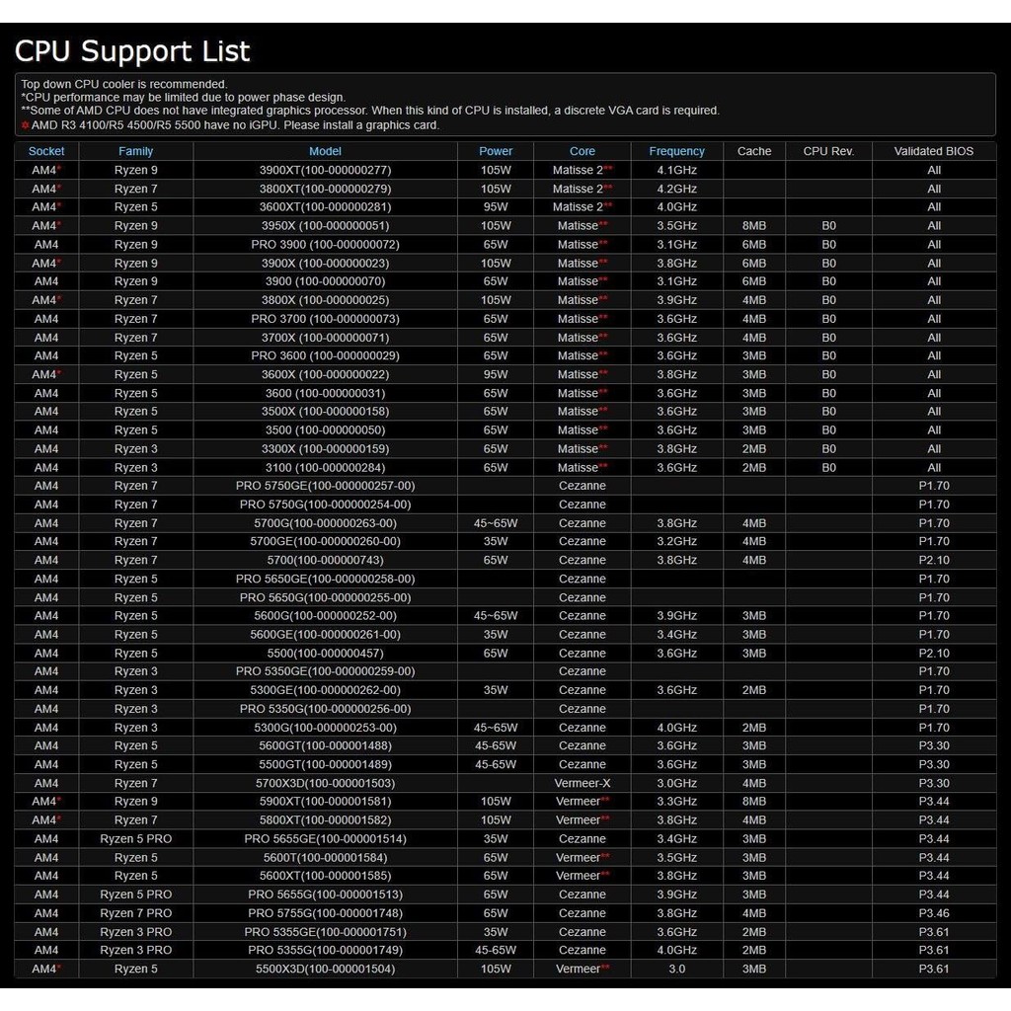Select model 5700(100-000000743)

(325, 560)
